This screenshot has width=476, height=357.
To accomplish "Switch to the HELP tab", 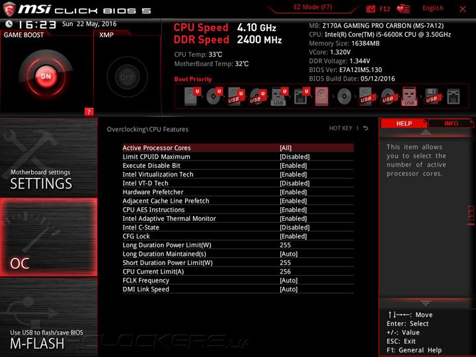I will coord(404,123).
